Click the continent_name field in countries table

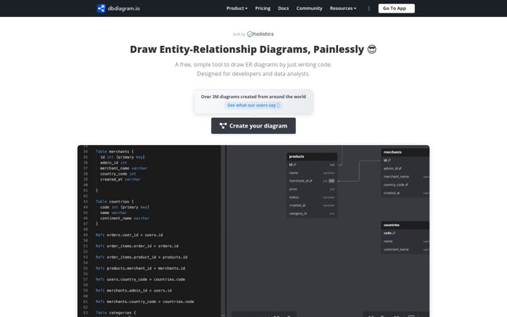pos(405,249)
